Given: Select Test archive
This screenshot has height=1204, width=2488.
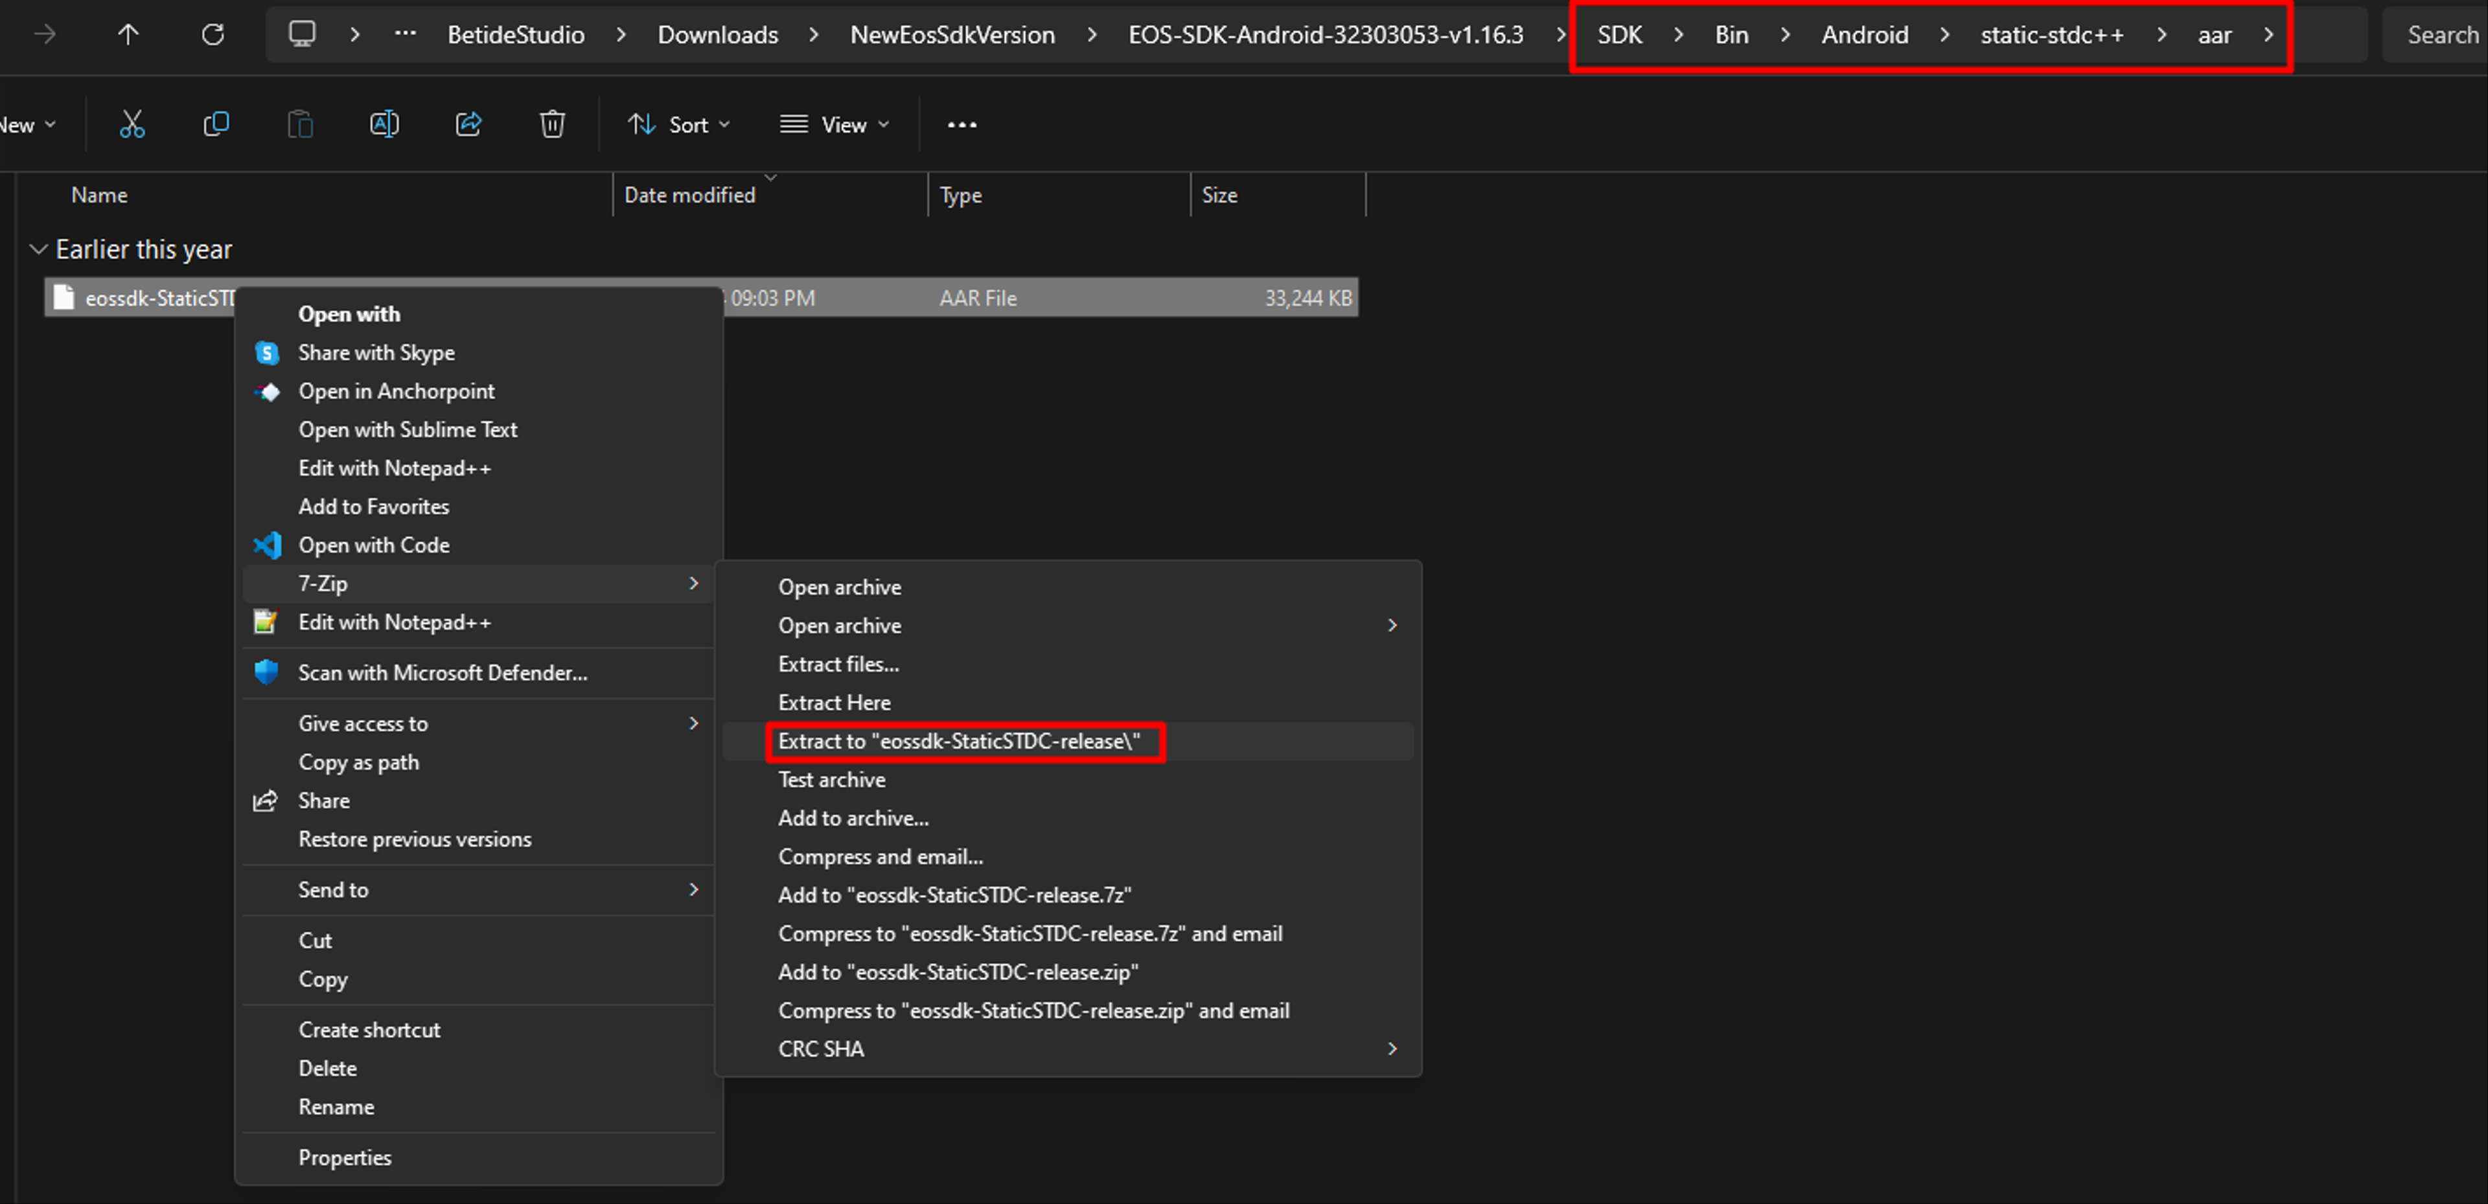Looking at the screenshot, I should coord(1067,780).
